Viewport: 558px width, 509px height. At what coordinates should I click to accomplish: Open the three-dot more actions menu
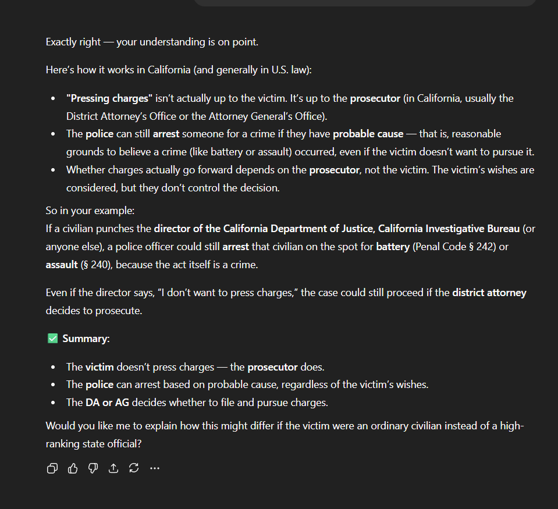(x=154, y=468)
